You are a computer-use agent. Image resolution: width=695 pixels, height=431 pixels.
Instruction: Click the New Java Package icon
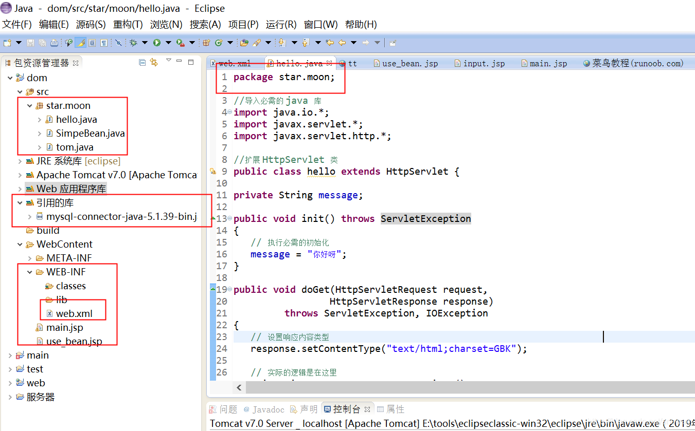[206, 43]
